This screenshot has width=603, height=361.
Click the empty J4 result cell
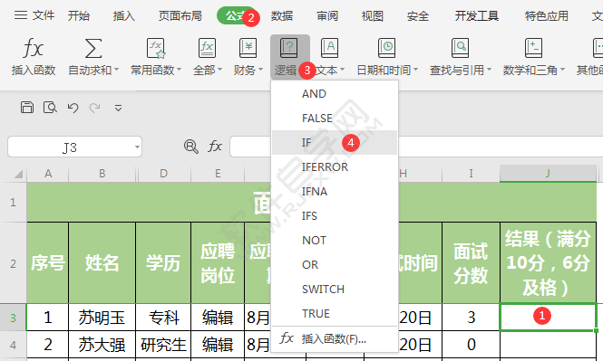coord(548,345)
